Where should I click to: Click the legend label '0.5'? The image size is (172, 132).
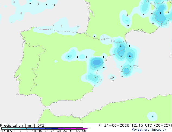9,131
